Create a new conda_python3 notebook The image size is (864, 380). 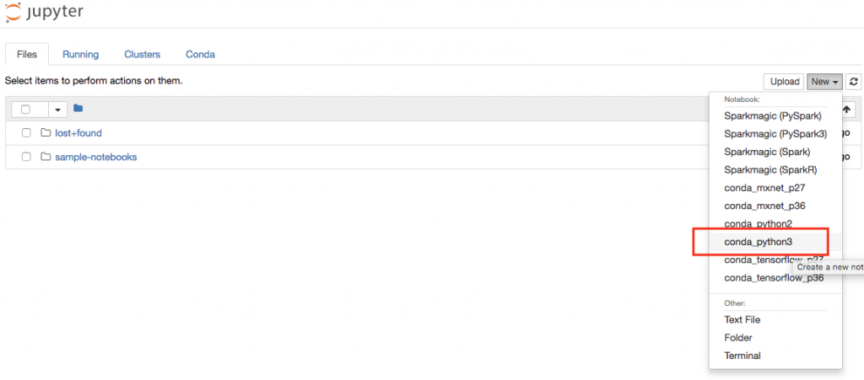[x=758, y=242]
